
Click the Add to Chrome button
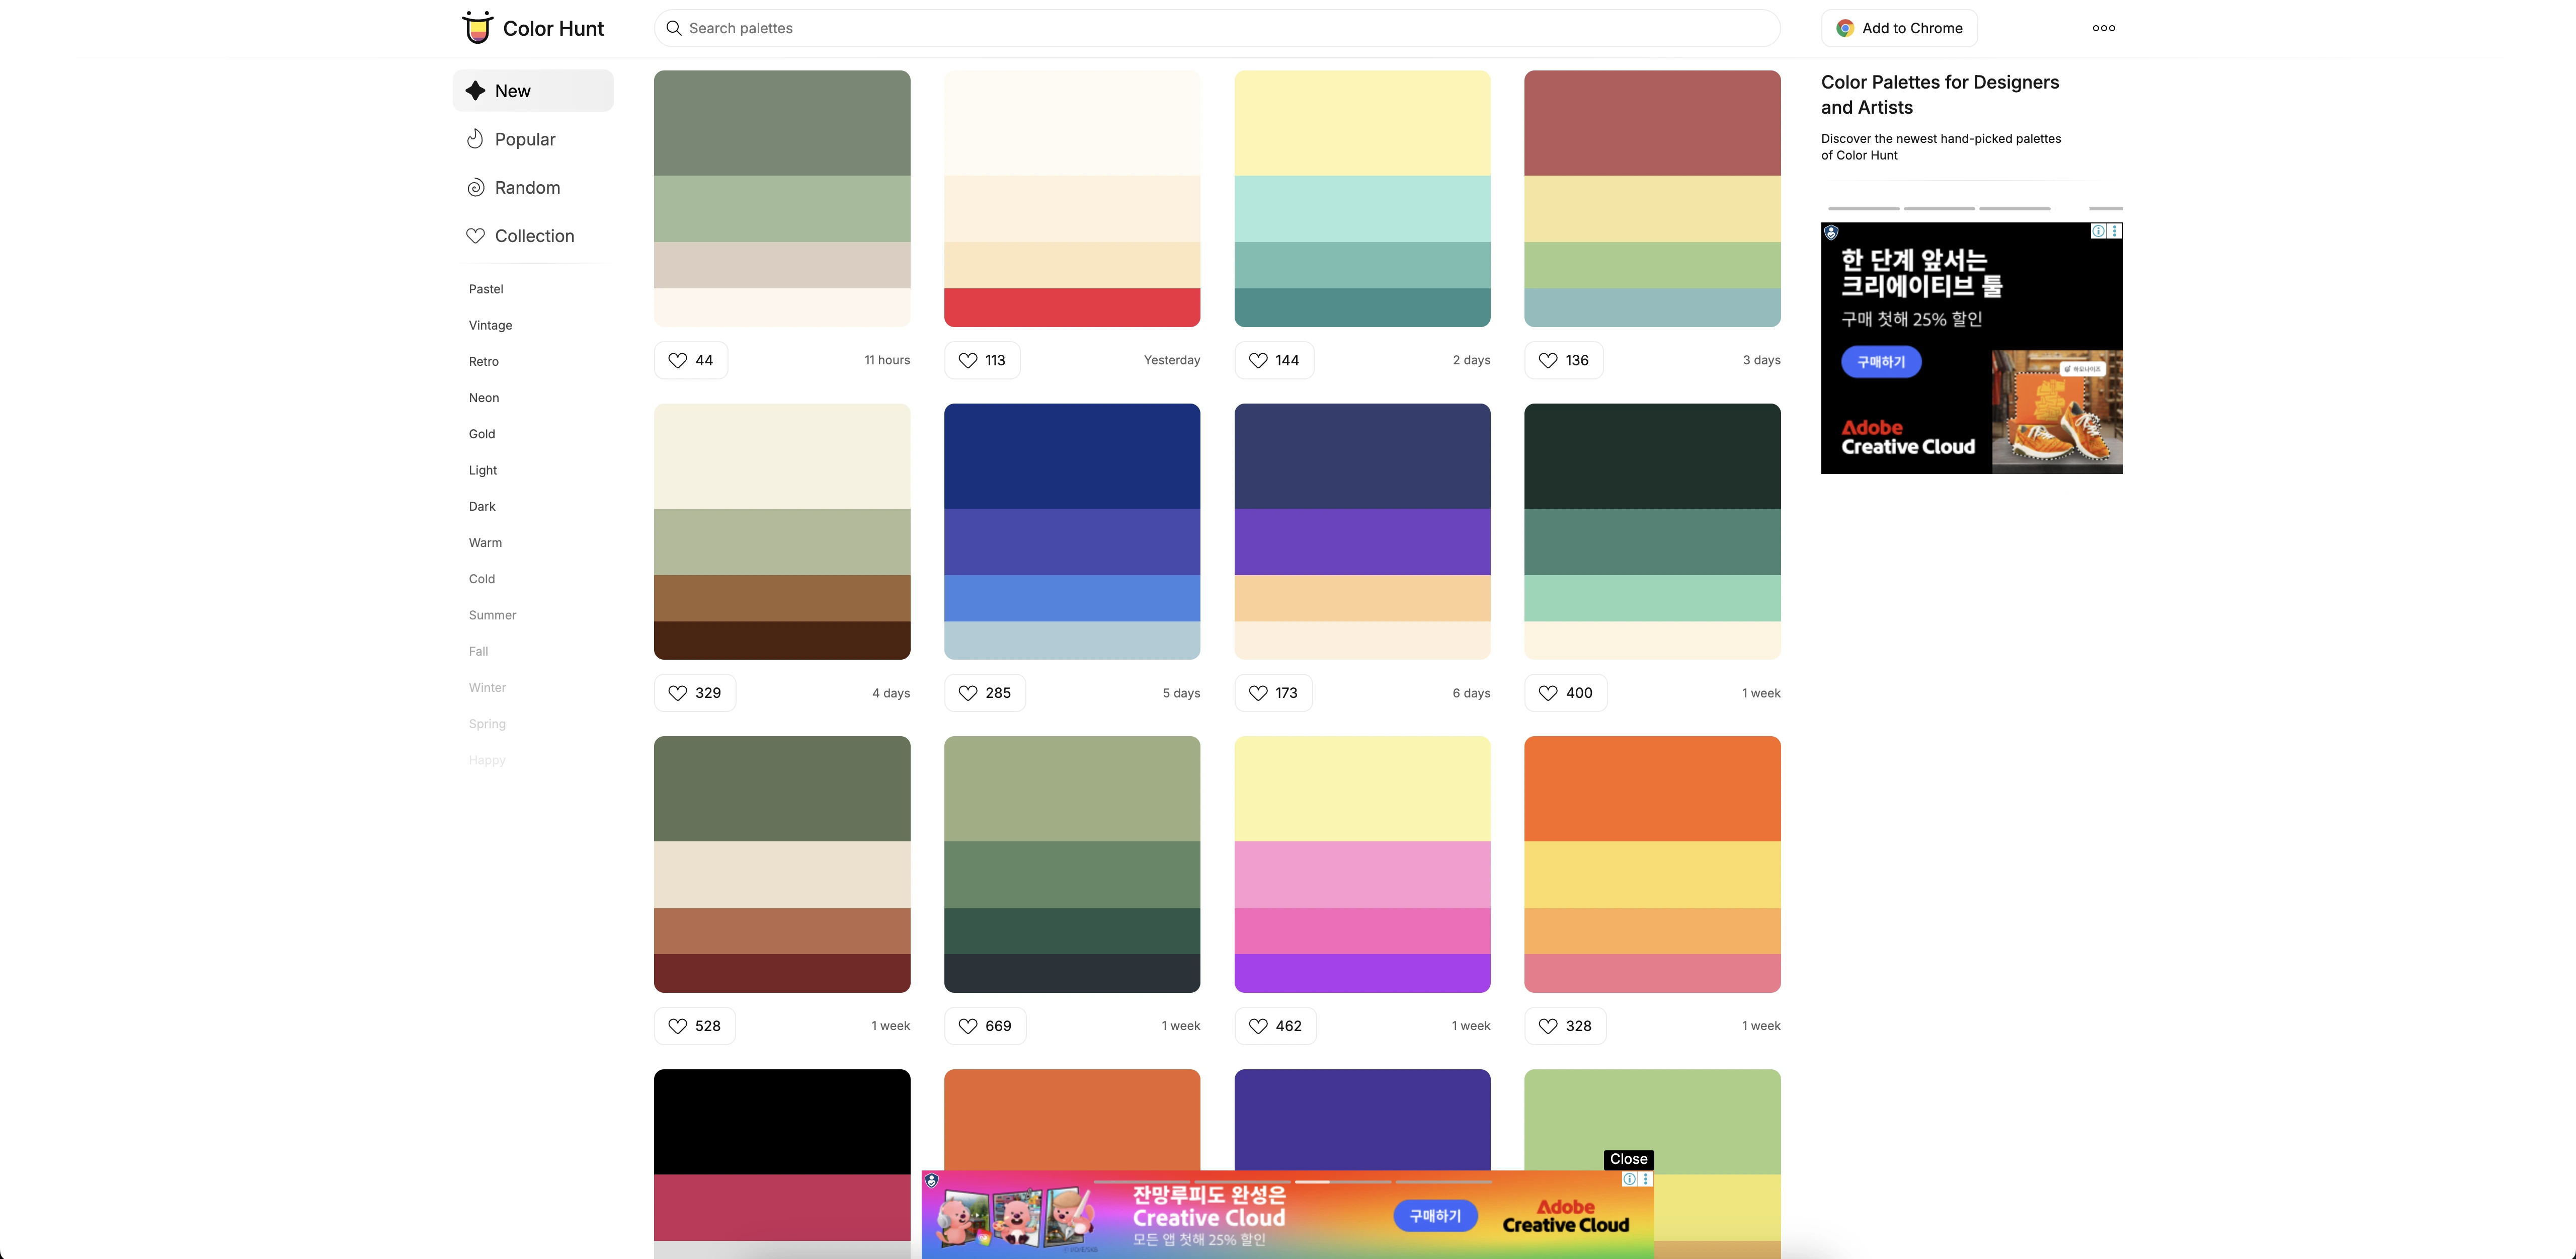click(1899, 28)
